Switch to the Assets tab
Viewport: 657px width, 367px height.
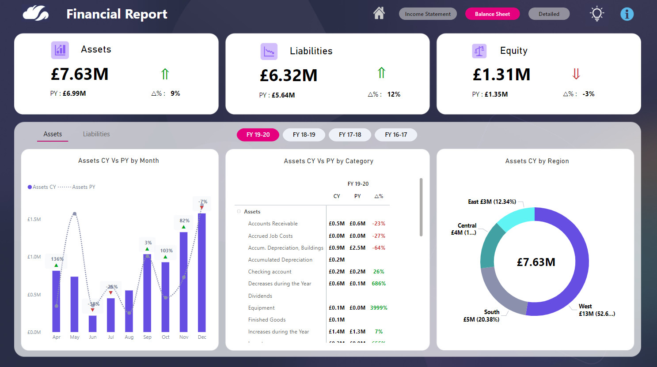[x=53, y=134]
